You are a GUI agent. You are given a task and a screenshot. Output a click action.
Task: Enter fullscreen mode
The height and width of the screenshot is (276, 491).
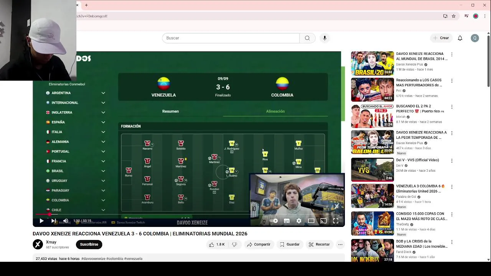(336, 221)
